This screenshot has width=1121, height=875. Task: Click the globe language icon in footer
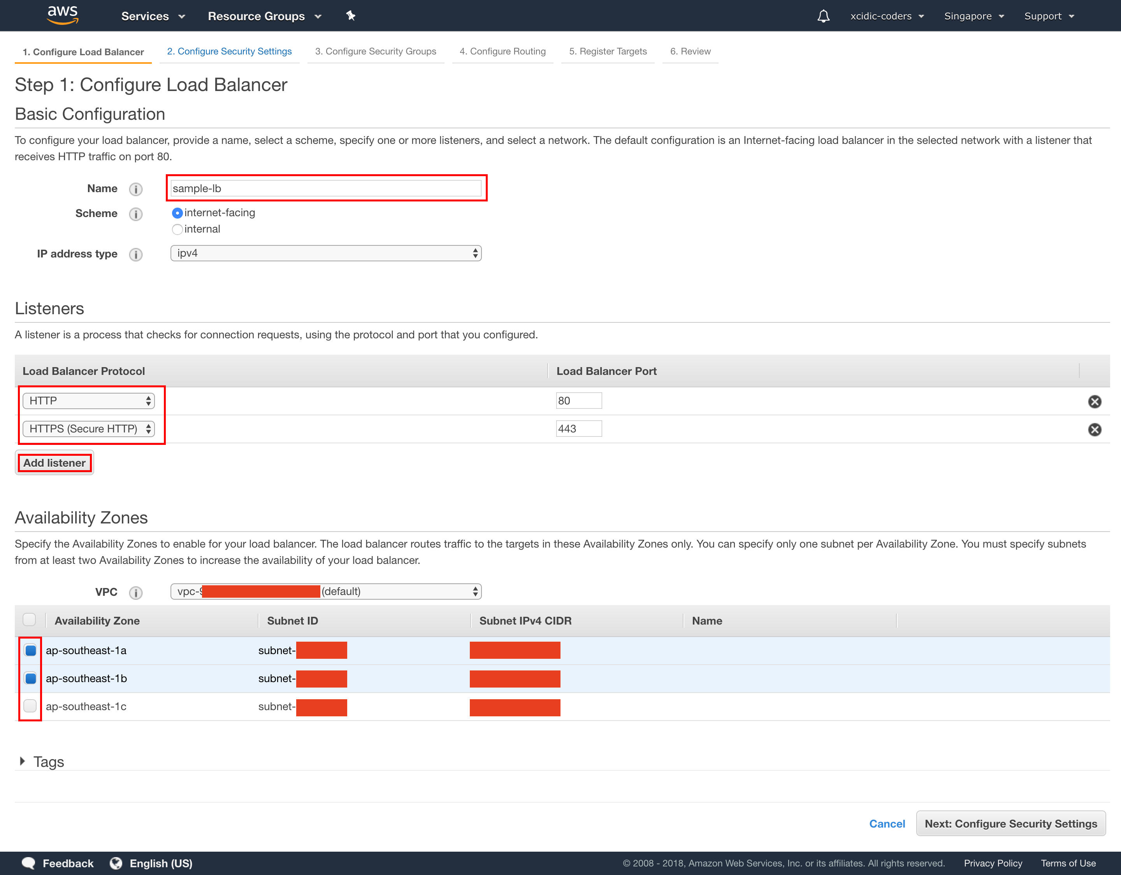pos(116,863)
